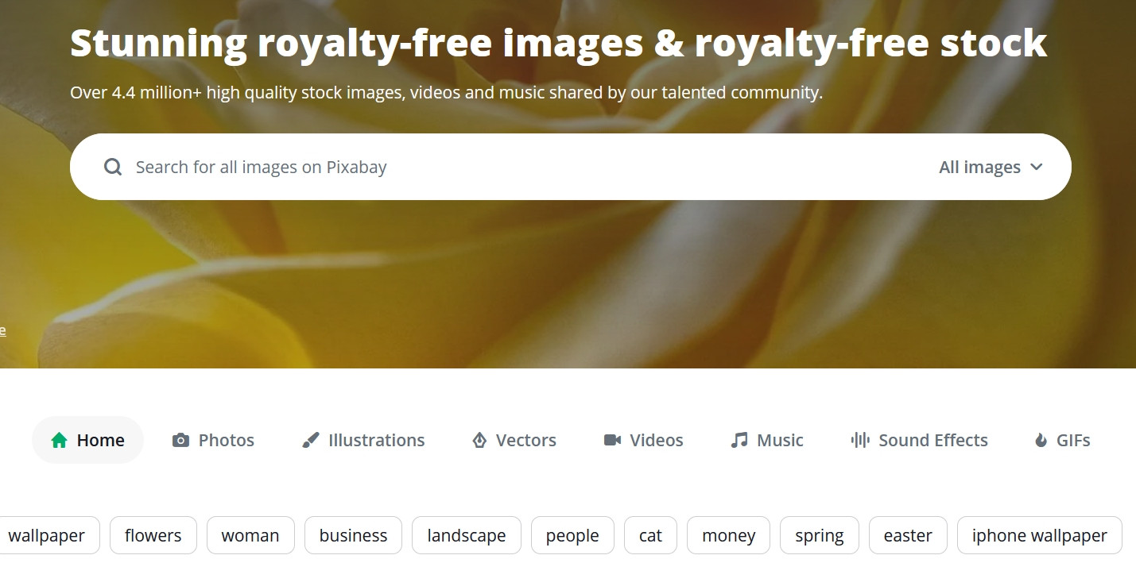The image size is (1136, 586).
Task: Select the Photos camera icon
Action: (181, 440)
